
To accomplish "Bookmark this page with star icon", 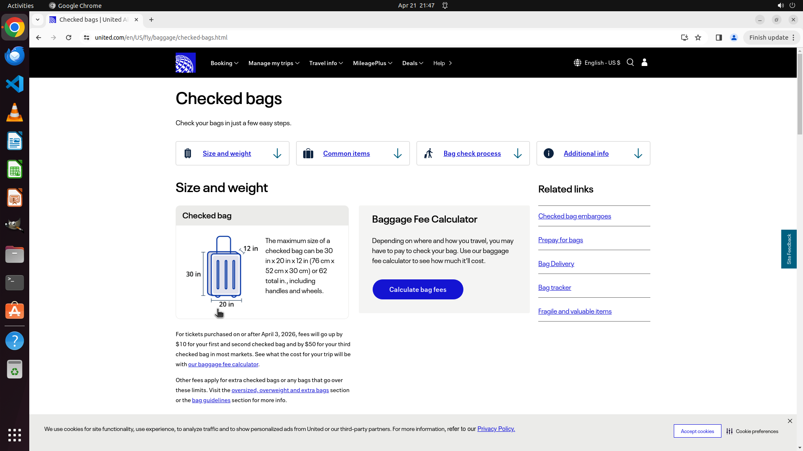I will click(x=698, y=38).
